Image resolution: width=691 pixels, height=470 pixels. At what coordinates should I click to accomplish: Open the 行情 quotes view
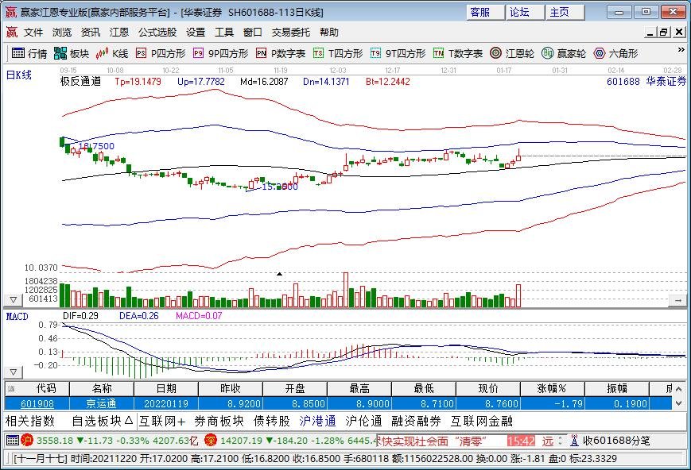tap(29, 54)
